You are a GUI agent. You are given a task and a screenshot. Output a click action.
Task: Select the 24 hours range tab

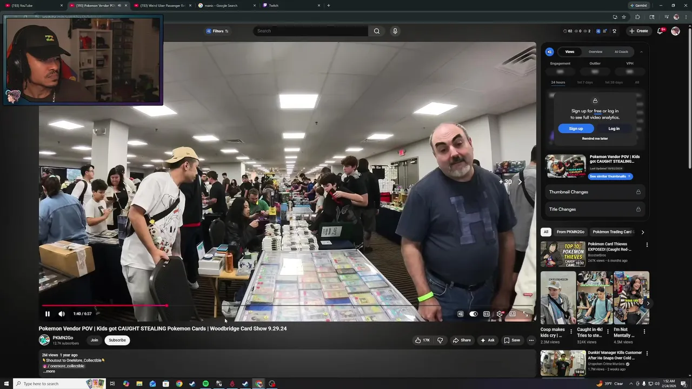coord(558,83)
